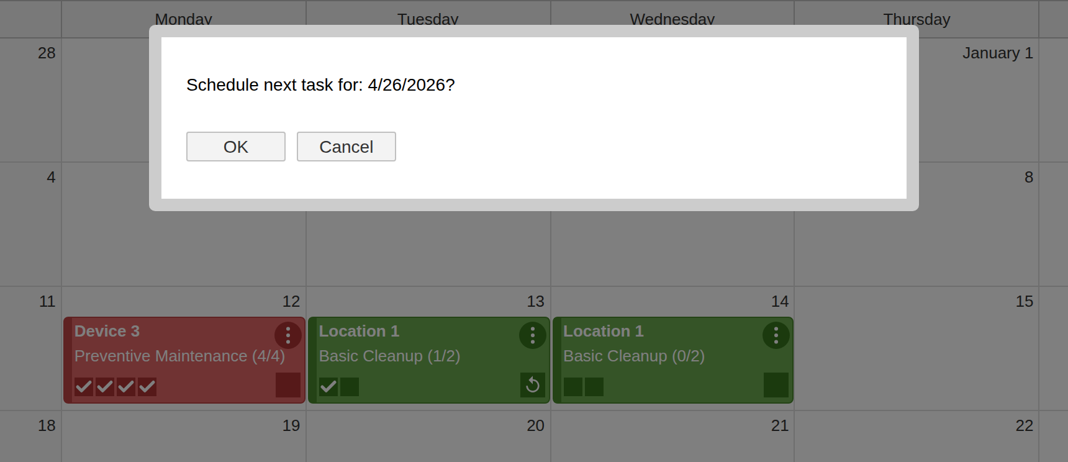The image size is (1068, 462).
Task: Open options menu on Basic Cleanup (0/2) card
Action: pyautogui.click(x=776, y=335)
